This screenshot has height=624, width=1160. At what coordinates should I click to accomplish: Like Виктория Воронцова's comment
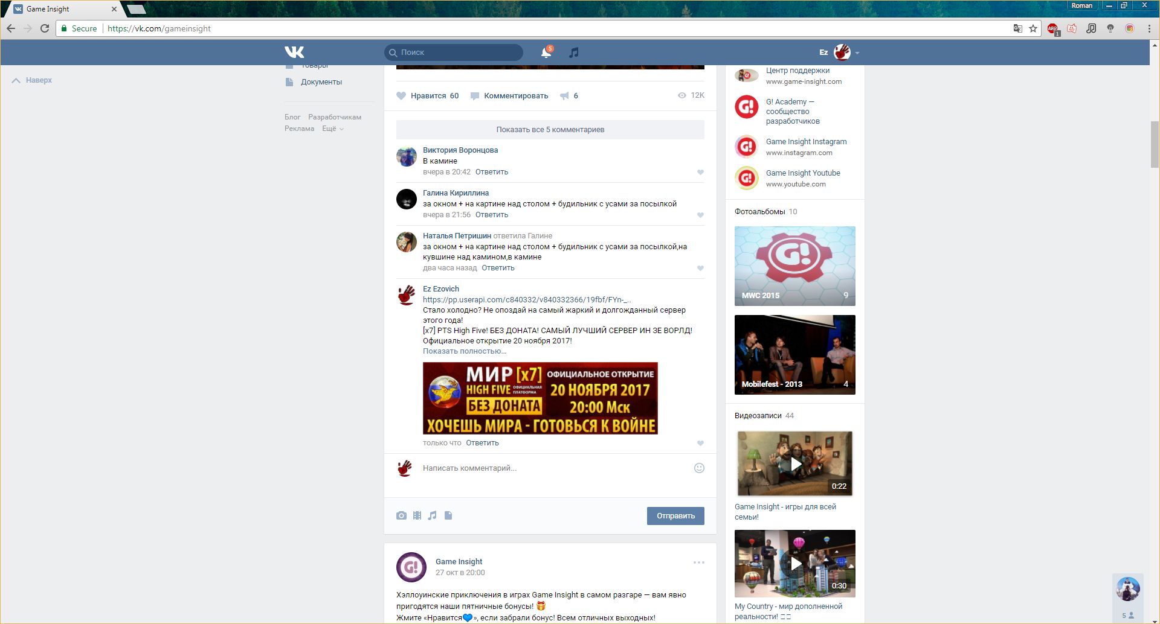click(x=700, y=173)
